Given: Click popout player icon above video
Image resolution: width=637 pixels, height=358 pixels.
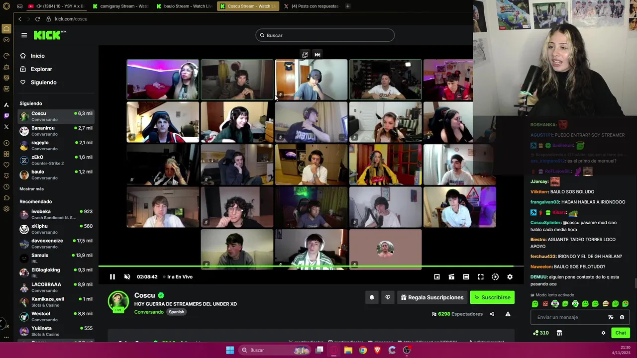Looking at the screenshot, I should click(305, 55).
